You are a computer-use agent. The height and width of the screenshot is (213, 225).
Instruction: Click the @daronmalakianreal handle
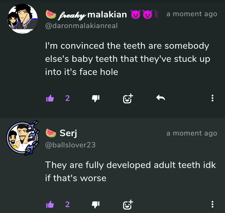point(81,26)
